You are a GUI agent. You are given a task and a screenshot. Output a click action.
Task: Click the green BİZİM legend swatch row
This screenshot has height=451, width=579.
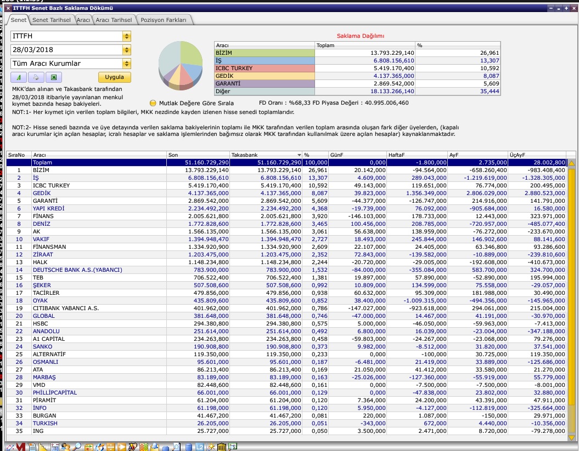265,53
